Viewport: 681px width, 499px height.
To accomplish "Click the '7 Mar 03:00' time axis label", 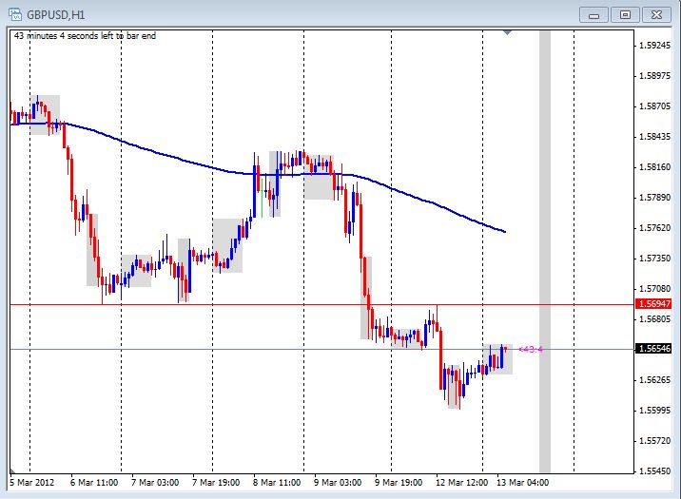I will [x=155, y=483].
